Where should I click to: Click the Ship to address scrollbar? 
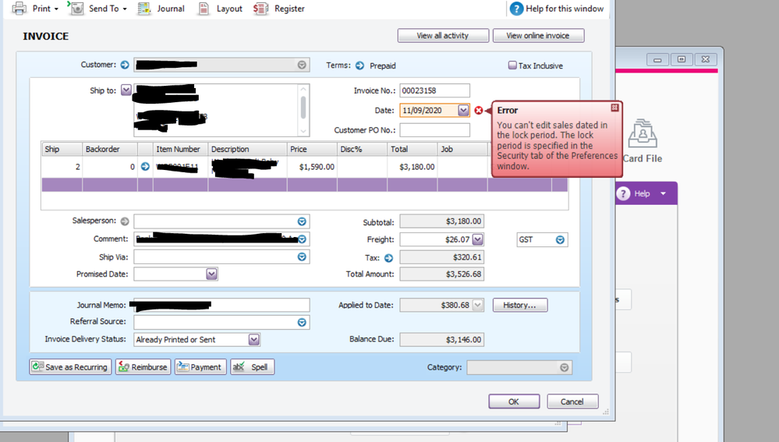pyautogui.click(x=303, y=108)
